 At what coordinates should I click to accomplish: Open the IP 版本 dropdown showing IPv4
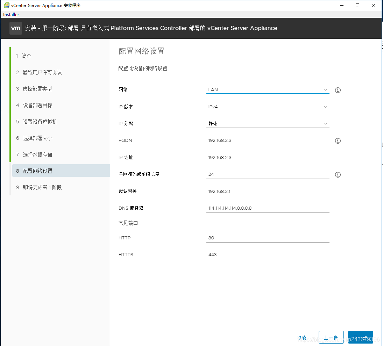click(268, 107)
